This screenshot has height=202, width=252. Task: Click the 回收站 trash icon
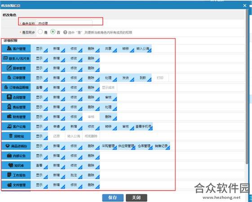click(11, 136)
